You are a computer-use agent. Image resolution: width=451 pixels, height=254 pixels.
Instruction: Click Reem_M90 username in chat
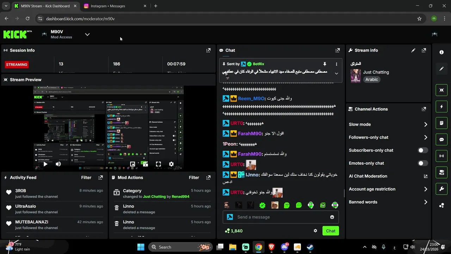point(251,98)
